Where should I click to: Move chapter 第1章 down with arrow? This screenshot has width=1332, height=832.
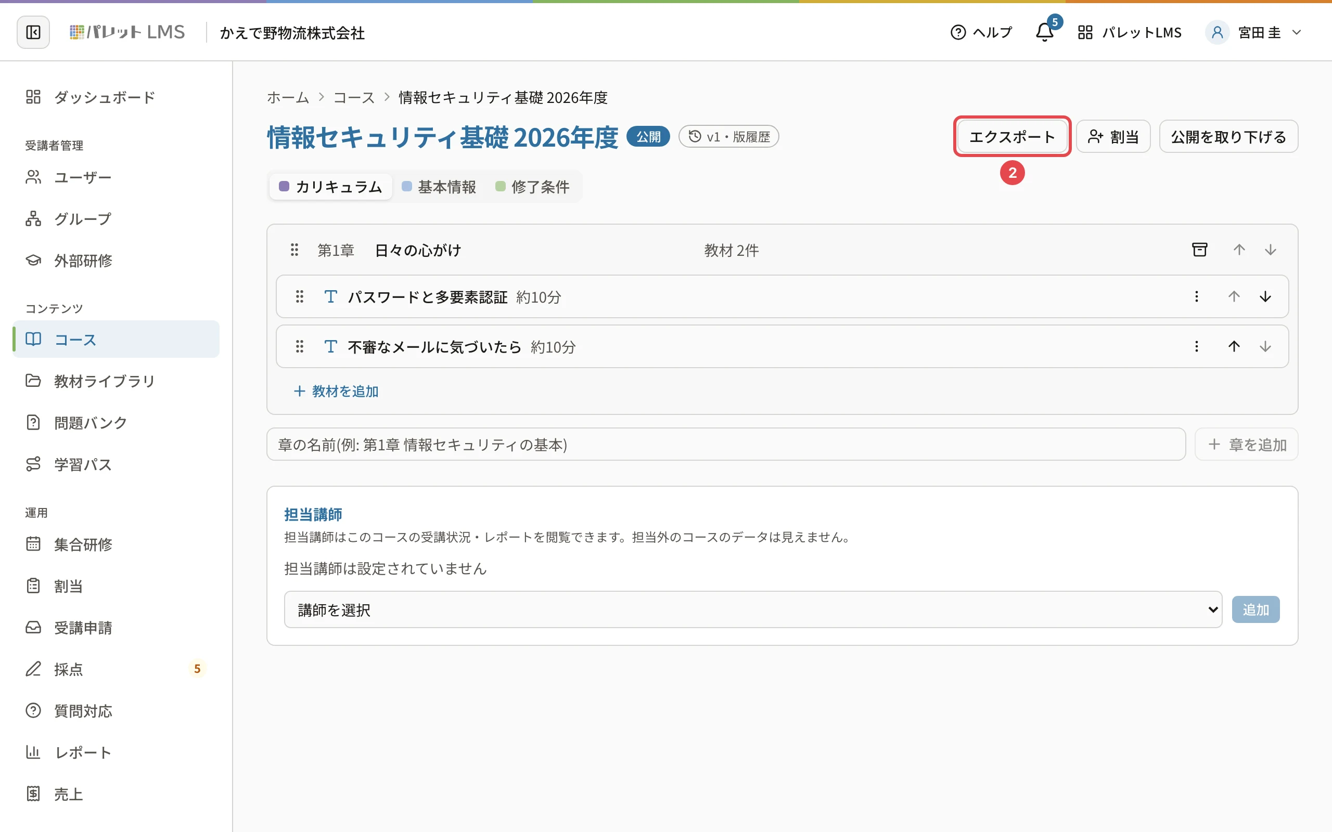click(x=1271, y=250)
